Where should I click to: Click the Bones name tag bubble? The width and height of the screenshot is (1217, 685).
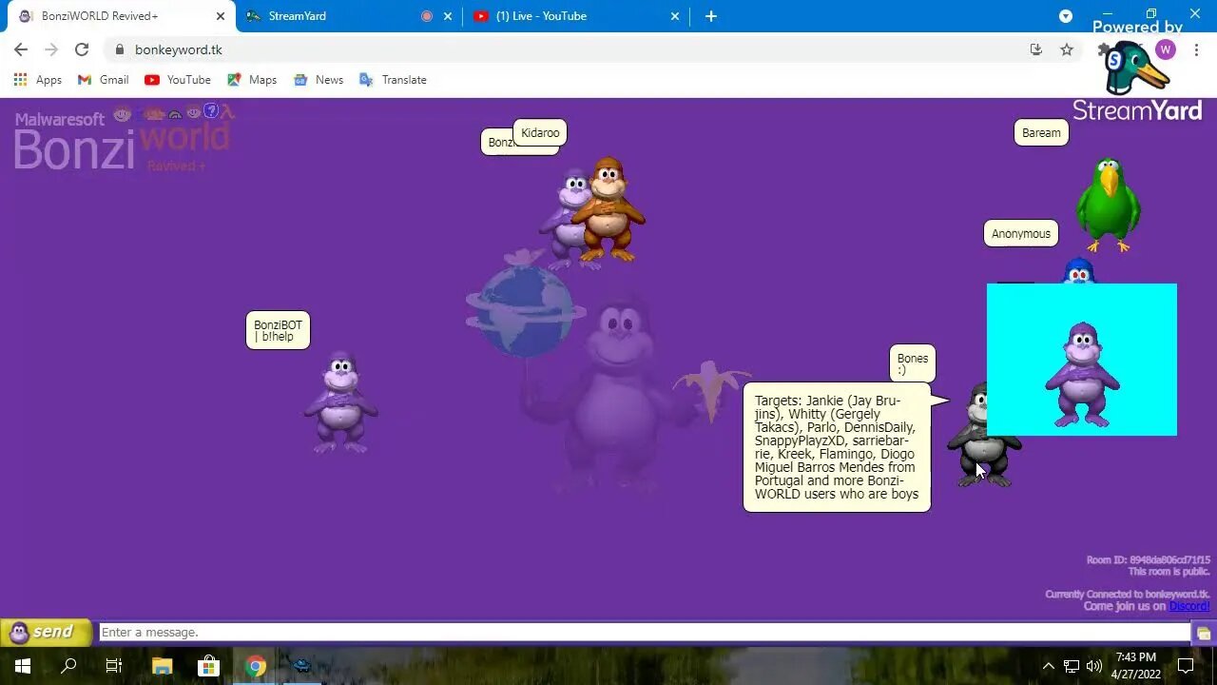pyautogui.click(x=913, y=363)
